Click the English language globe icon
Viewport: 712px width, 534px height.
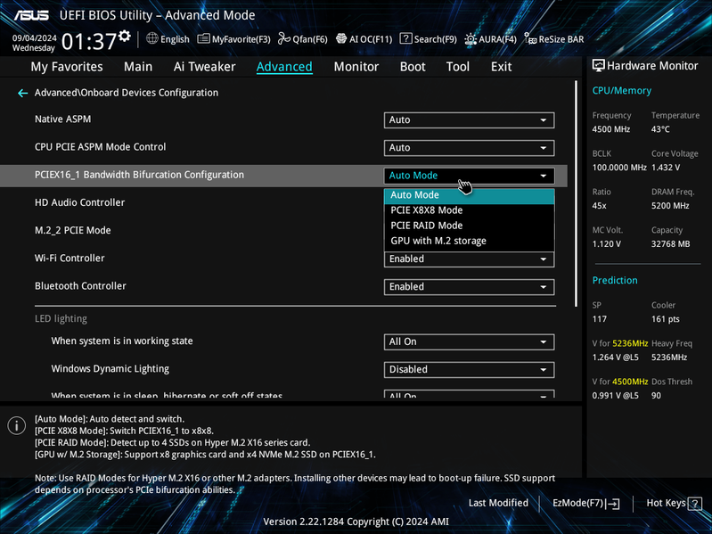pos(152,38)
